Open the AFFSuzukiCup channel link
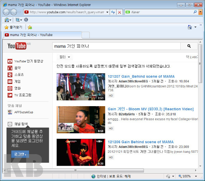Viewport: 205px width, 181px height. 24,112
